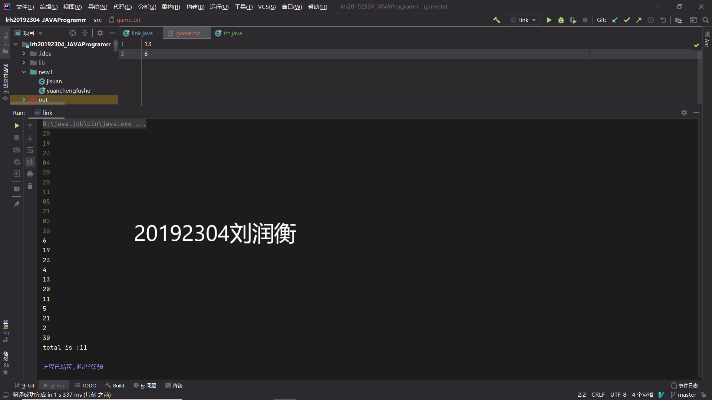Rerun link from Run panel

[17, 126]
